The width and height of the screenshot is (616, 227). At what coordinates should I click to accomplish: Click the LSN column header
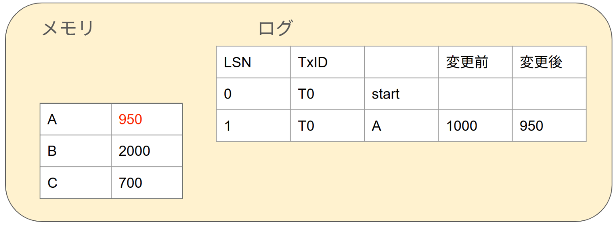point(238,62)
